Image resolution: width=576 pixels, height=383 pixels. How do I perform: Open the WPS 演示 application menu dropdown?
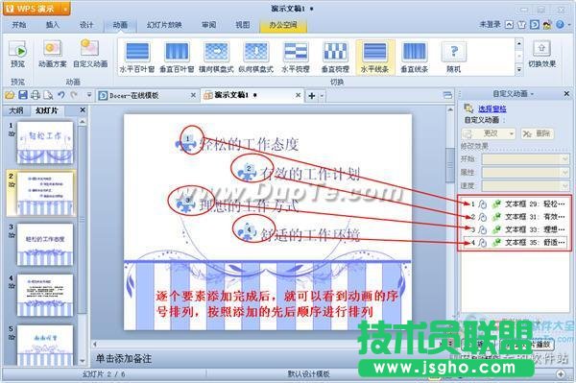tap(65, 9)
